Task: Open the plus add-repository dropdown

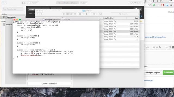Action: click(x=4, y=3)
